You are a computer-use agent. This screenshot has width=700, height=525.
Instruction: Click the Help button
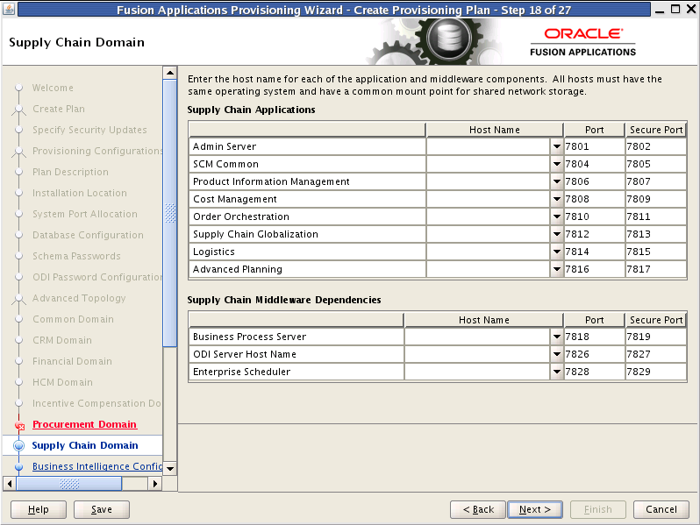pyautogui.click(x=39, y=509)
